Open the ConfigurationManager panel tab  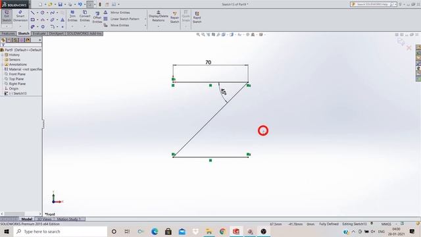(15, 40)
